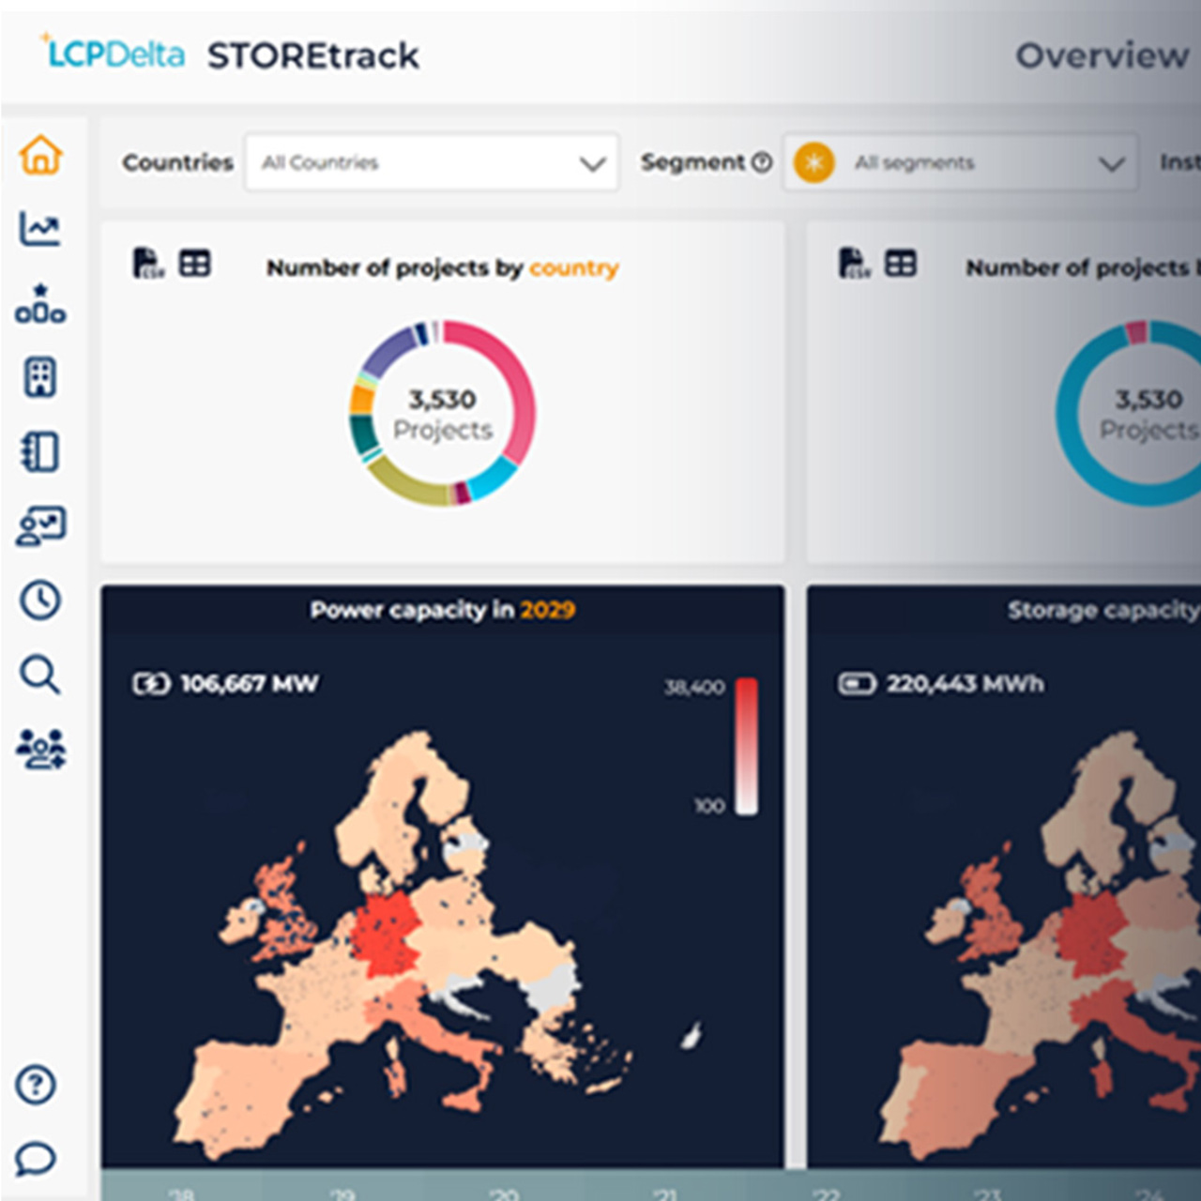Click the storage battery icon beside 220,443 MWh
This screenshot has height=1201, width=1201.
pyautogui.click(x=856, y=683)
